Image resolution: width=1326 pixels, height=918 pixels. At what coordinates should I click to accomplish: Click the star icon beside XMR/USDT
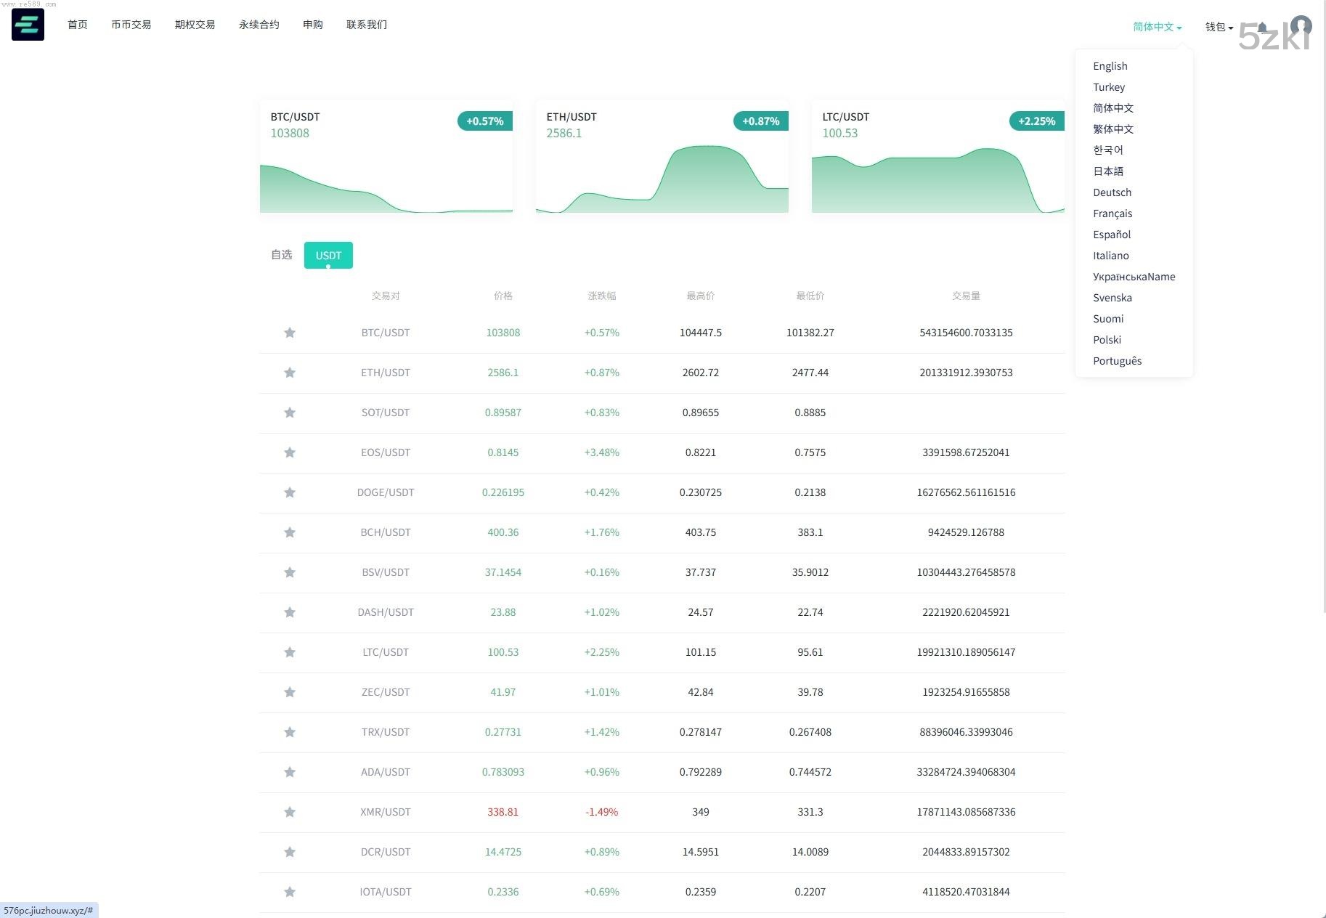tap(290, 812)
